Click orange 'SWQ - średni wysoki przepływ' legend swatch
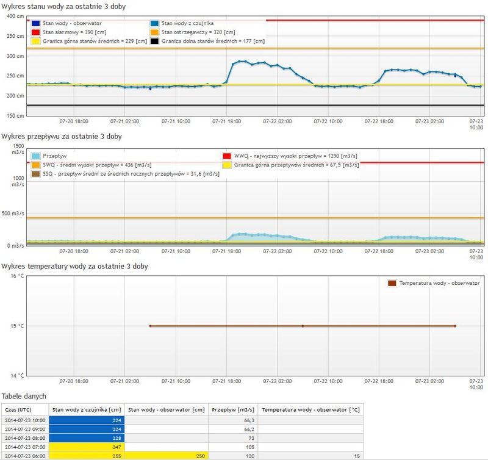 35,165
